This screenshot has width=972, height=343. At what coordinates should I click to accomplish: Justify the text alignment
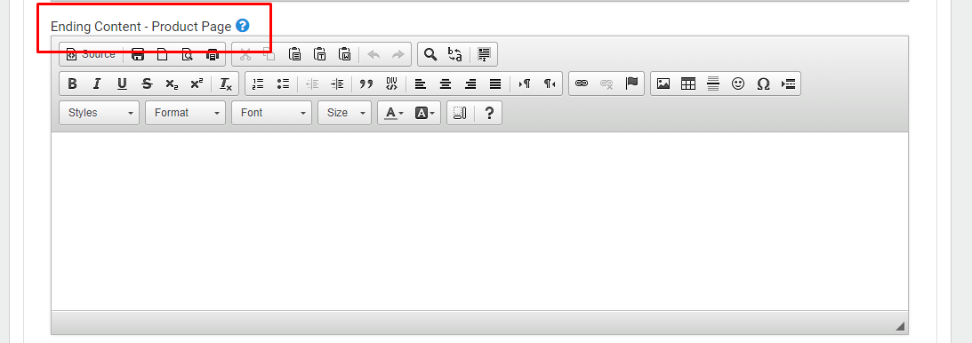click(x=495, y=84)
